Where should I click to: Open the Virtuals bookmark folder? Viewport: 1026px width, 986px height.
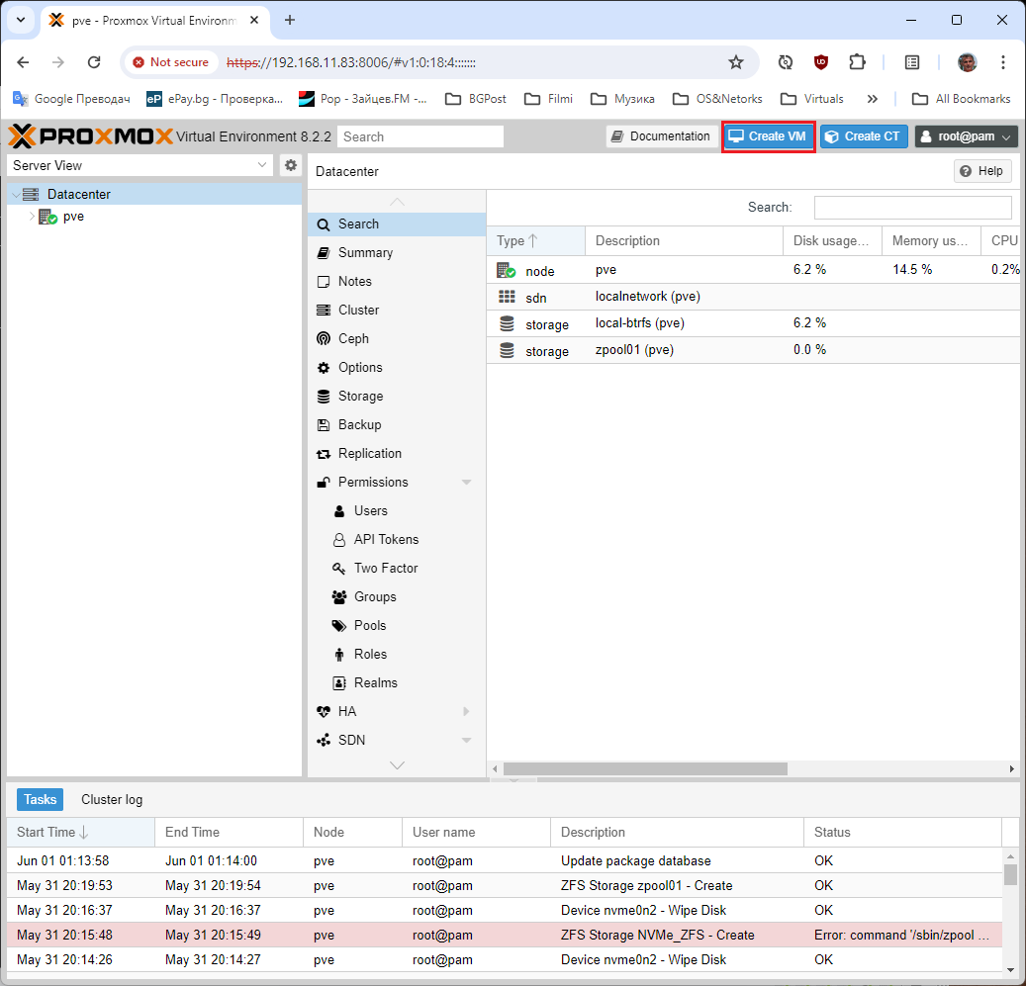pyautogui.click(x=812, y=99)
